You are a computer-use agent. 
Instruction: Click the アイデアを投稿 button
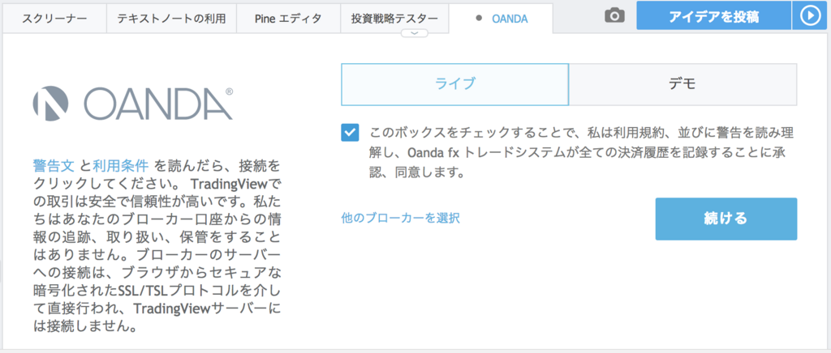click(x=714, y=16)
